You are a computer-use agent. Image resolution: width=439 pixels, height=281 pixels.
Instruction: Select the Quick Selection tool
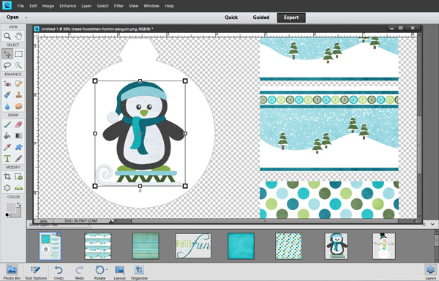point(18,65)
